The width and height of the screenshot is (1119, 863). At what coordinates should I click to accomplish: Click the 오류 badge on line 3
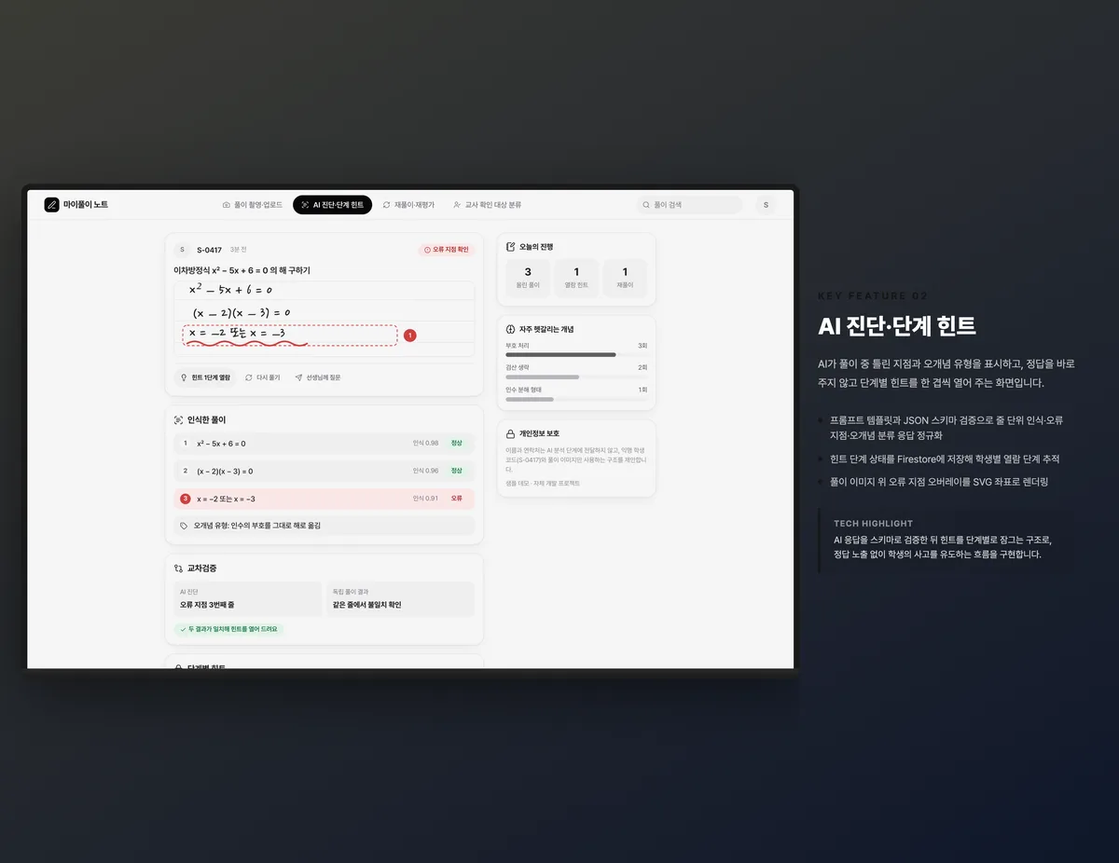457,499
